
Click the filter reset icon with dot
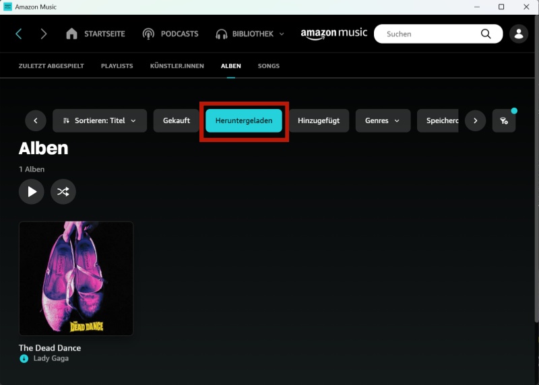click(x=504, y=120)
